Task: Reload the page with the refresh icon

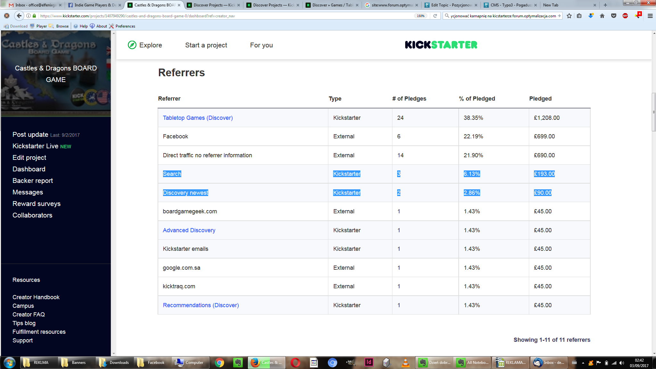Action: [435, 16]
